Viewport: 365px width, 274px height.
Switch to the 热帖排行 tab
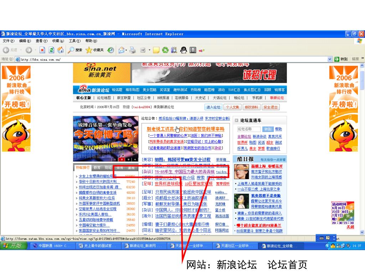[83, 168]
